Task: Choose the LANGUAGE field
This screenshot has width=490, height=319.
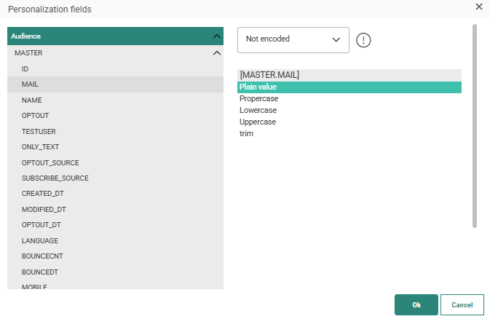Action: coord(39,240)
